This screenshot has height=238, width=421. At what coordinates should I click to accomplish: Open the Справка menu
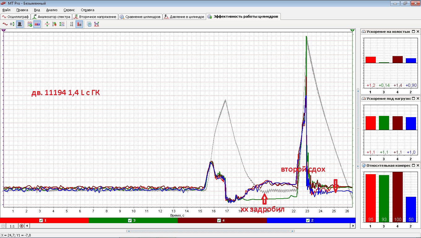click(88, 10)
